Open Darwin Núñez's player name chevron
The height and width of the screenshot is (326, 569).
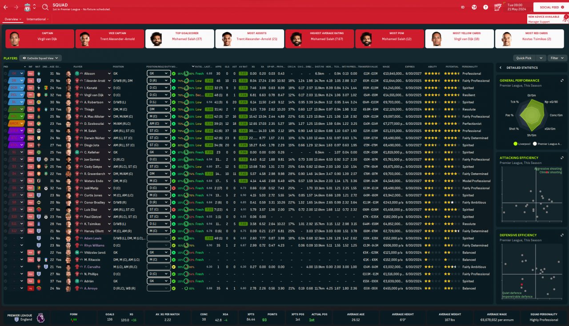108,138
